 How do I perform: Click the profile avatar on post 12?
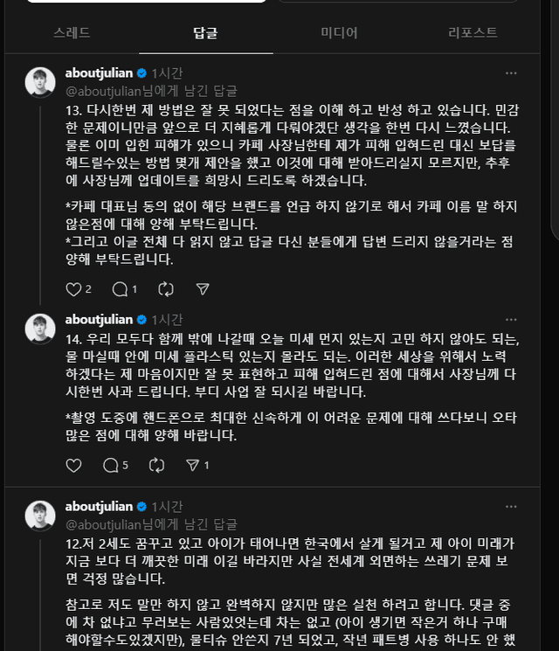pyautogui.click(x=40, y=515)
